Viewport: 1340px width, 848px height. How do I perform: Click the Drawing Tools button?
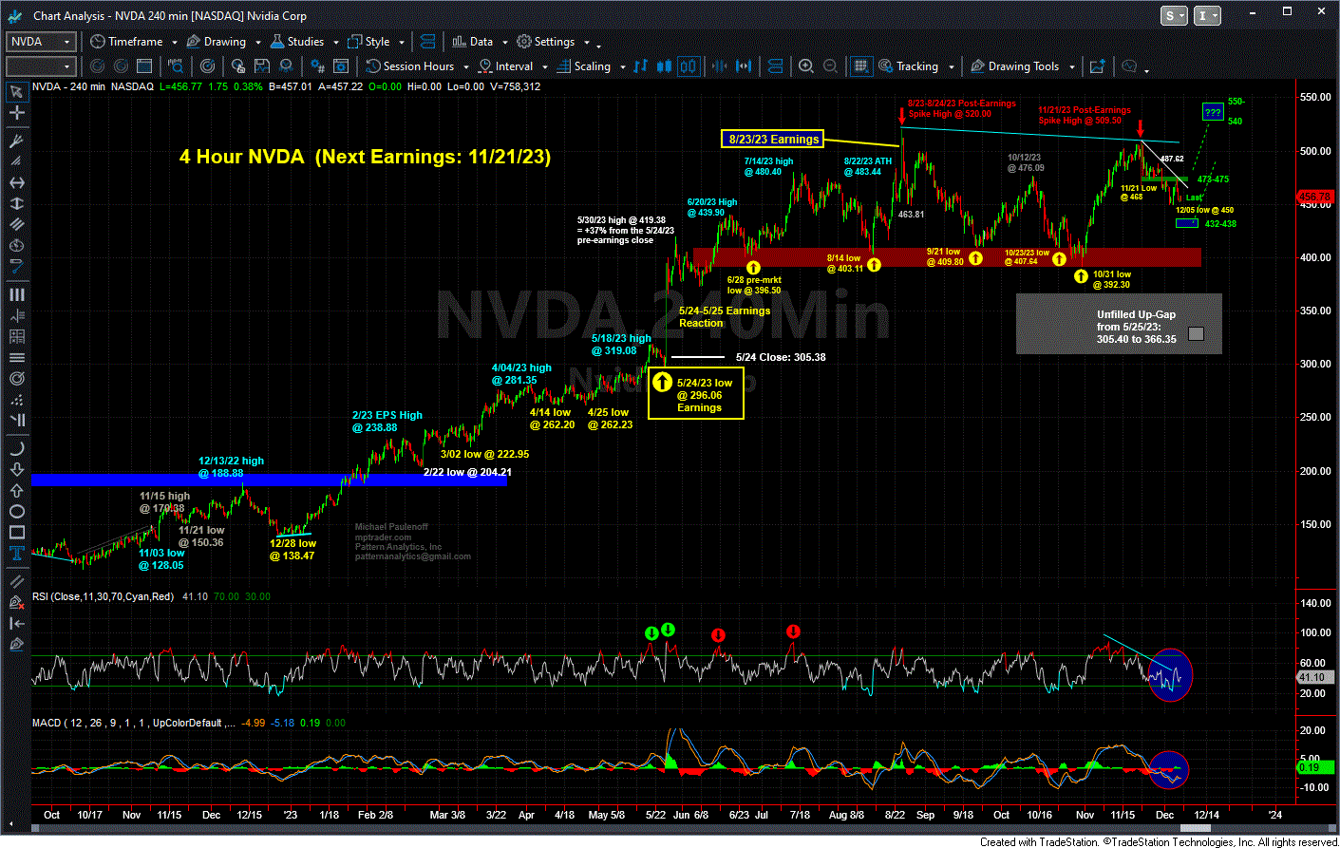tap(1015, 66)
